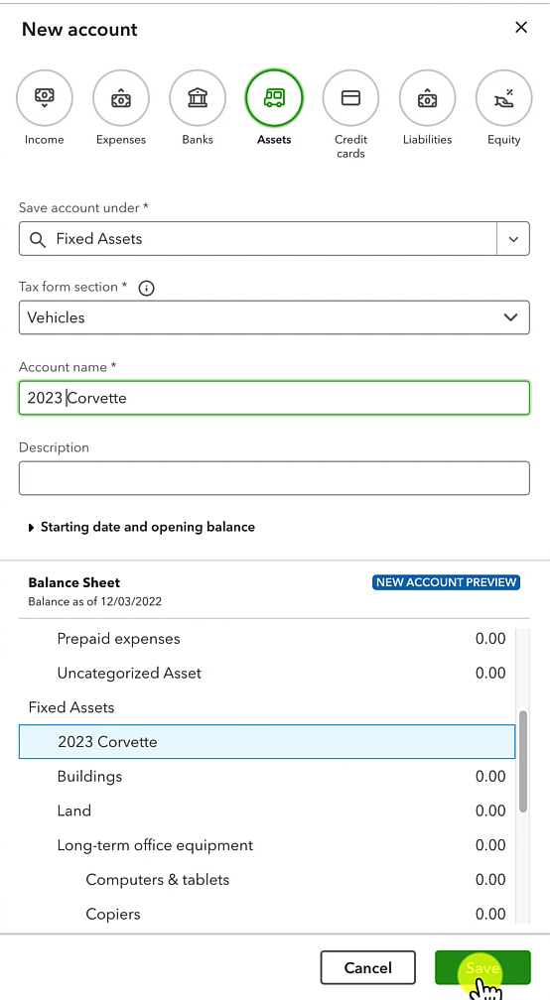The height and width of the screenshot is (1000, 550).
Task: Select the 2023 Corvette preview row
Action: [267, 742]
